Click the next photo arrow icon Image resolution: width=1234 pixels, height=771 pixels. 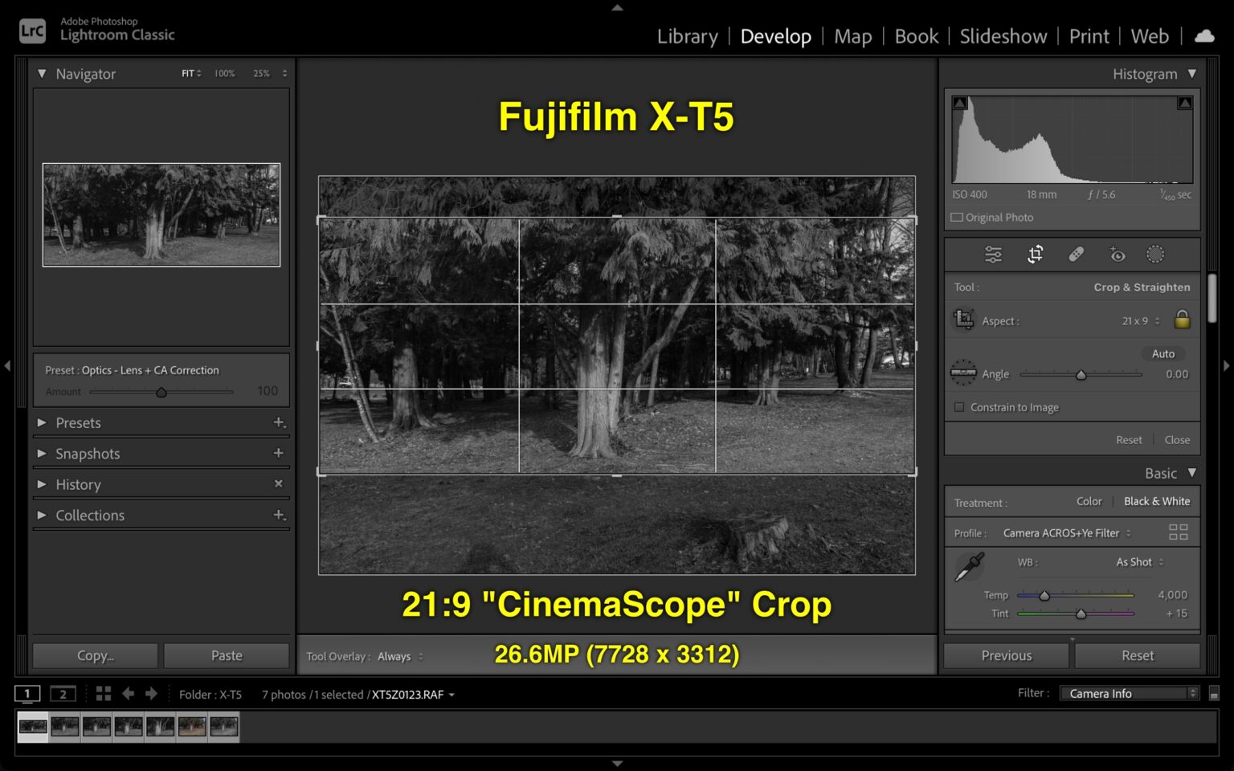(x=151, y=693)
